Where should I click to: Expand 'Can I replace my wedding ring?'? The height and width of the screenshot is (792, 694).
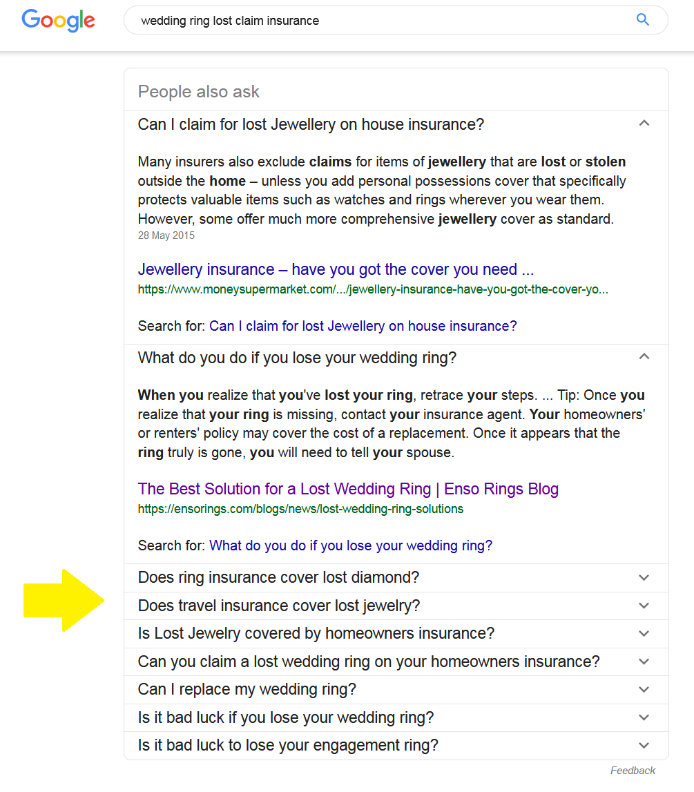(247, 690)
